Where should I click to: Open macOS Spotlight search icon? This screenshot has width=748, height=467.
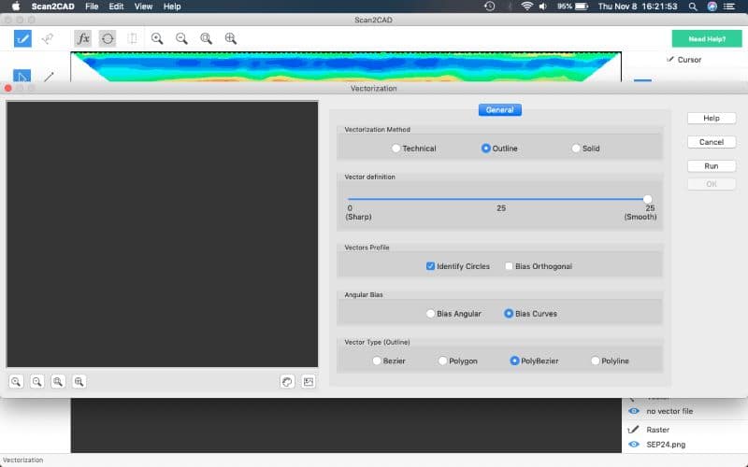tap(692, 7)
